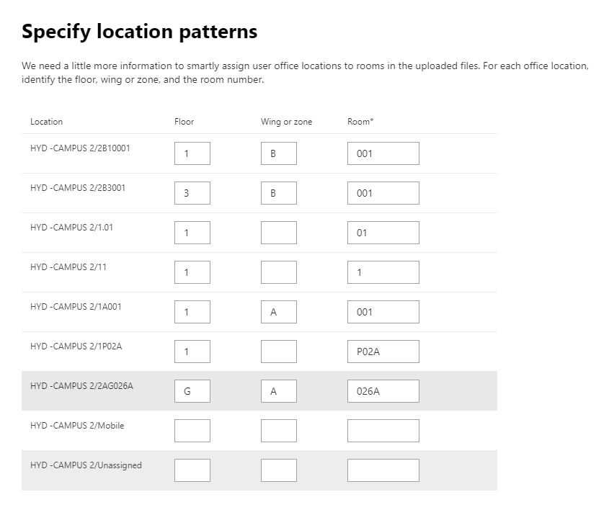Click the Room* column header
The height and width of the screenshot is (528, 609).
360,122
